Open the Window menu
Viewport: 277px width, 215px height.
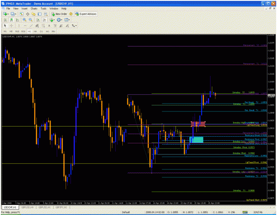point(54,8)
